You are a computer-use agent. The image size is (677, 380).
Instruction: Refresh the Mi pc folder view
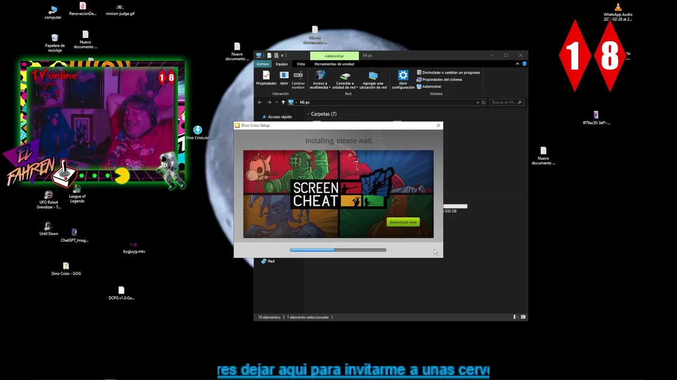pos(483,102)
